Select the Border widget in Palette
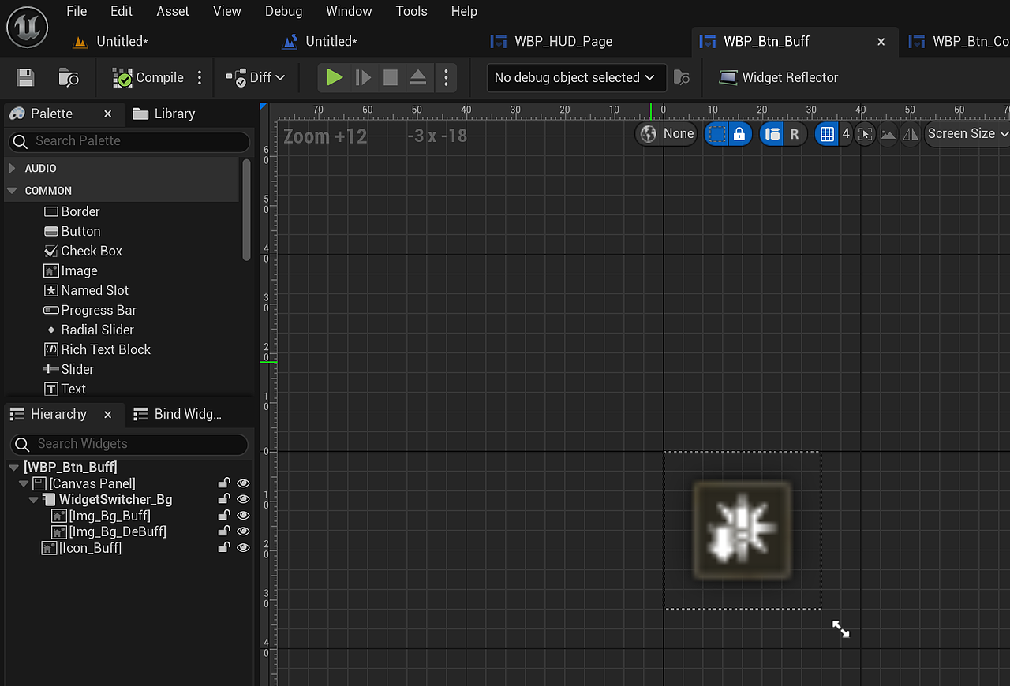1010x686 pixels. (x=72, y=211)
